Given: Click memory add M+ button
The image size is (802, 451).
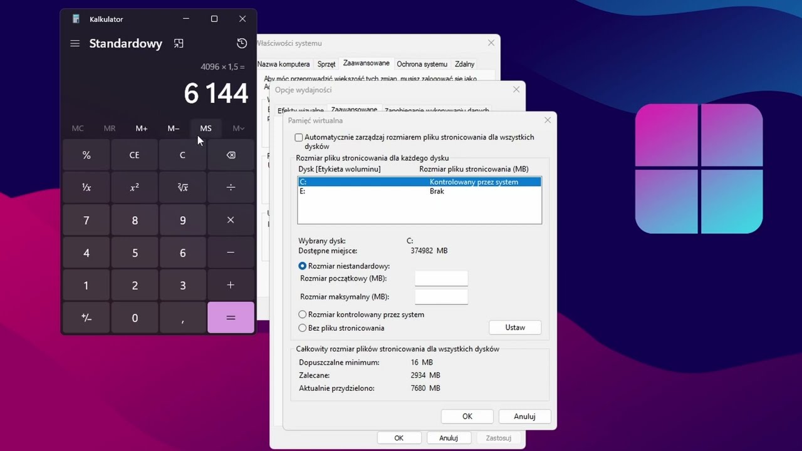Looking at the screenshot, I should pos(142,128).
